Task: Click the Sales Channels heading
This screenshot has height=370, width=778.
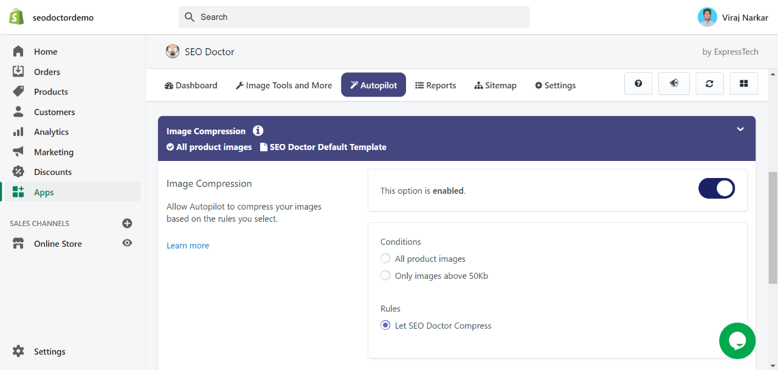Action: point(40,224)
